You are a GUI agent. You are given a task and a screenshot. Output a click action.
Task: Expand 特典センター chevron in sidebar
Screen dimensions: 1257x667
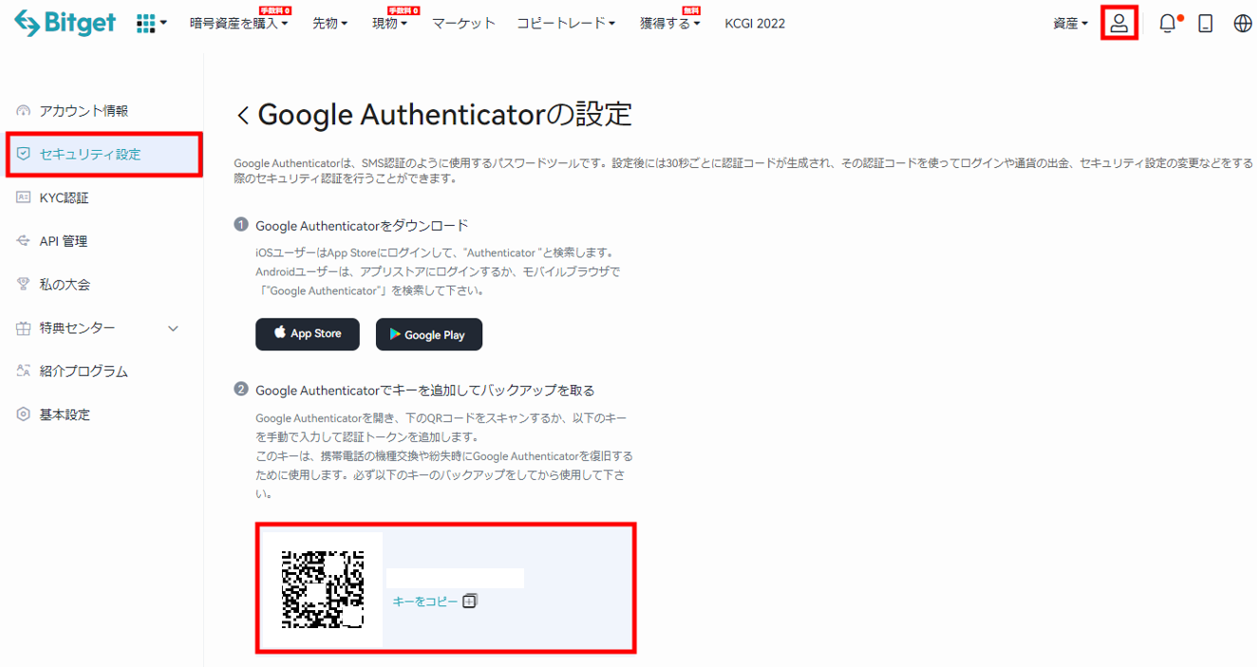(x=173, y=328)
